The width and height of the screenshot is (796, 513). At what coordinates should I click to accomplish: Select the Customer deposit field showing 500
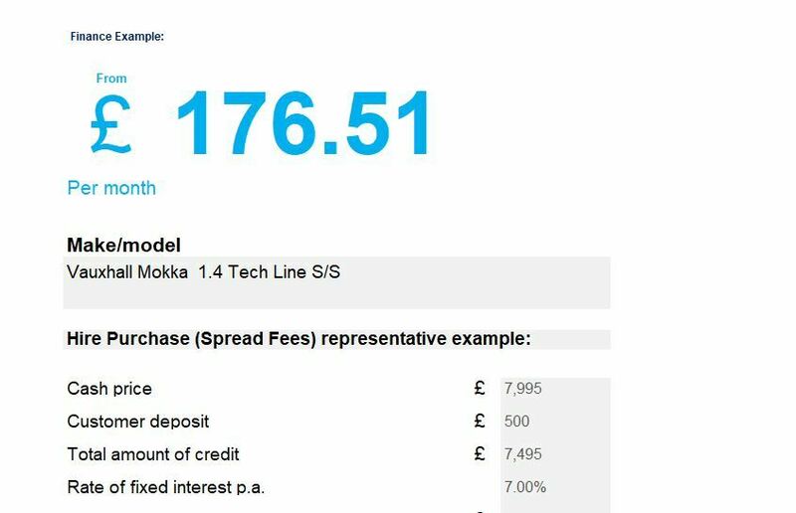pyautogui.click(x=555, y=422)
